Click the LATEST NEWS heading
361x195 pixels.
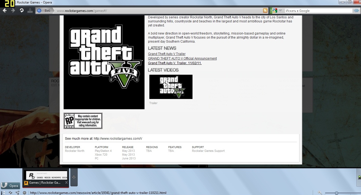162,48
